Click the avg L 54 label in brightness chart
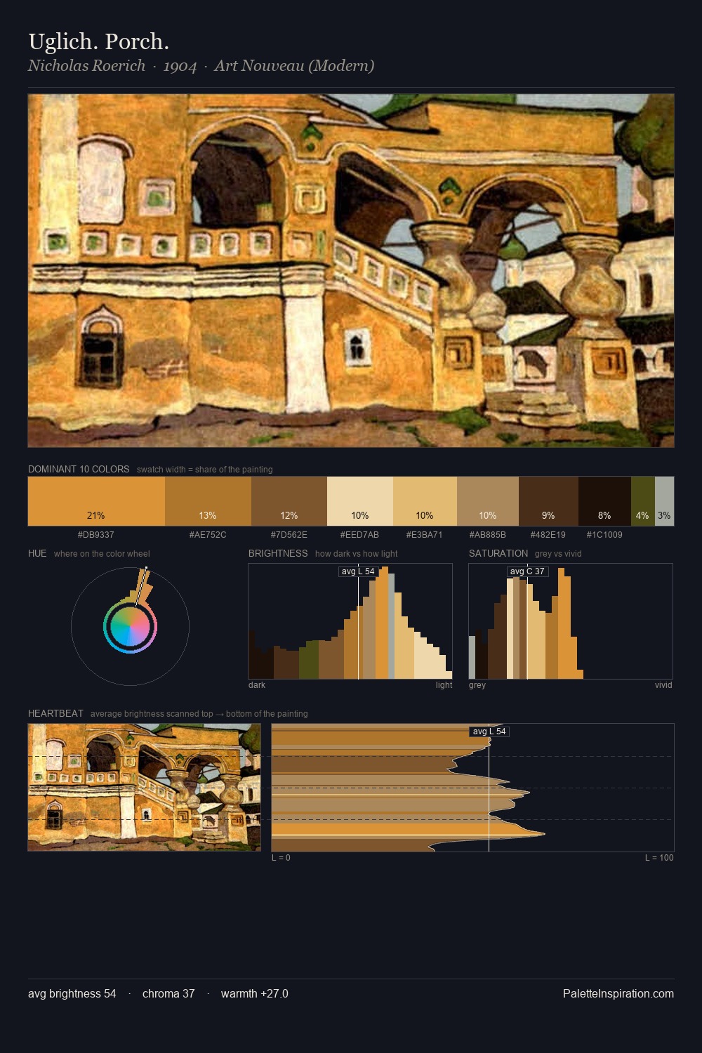The image size is (702, 1053). click(358, 571)
